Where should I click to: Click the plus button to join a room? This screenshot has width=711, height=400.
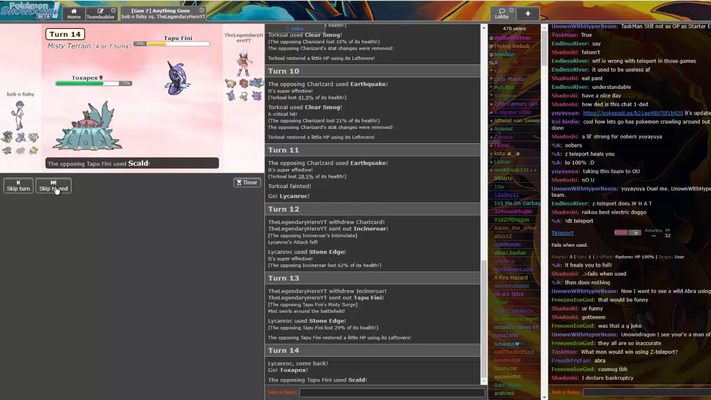tap(528, 13)
